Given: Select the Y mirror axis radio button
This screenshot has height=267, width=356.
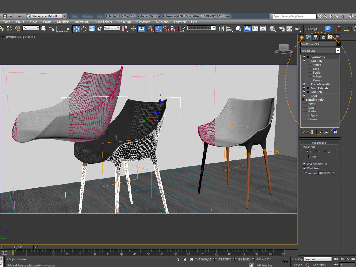Looking at the screenshot, I should pyautogui.click(x=316, y=152).
